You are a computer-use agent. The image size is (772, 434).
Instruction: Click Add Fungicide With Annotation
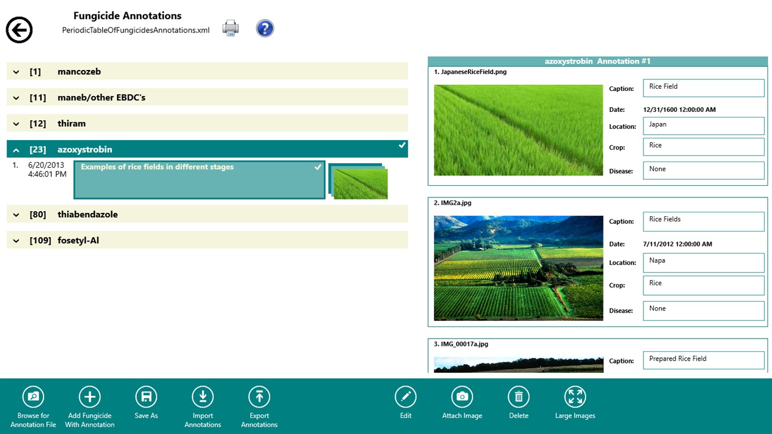[x=89, y=397]
